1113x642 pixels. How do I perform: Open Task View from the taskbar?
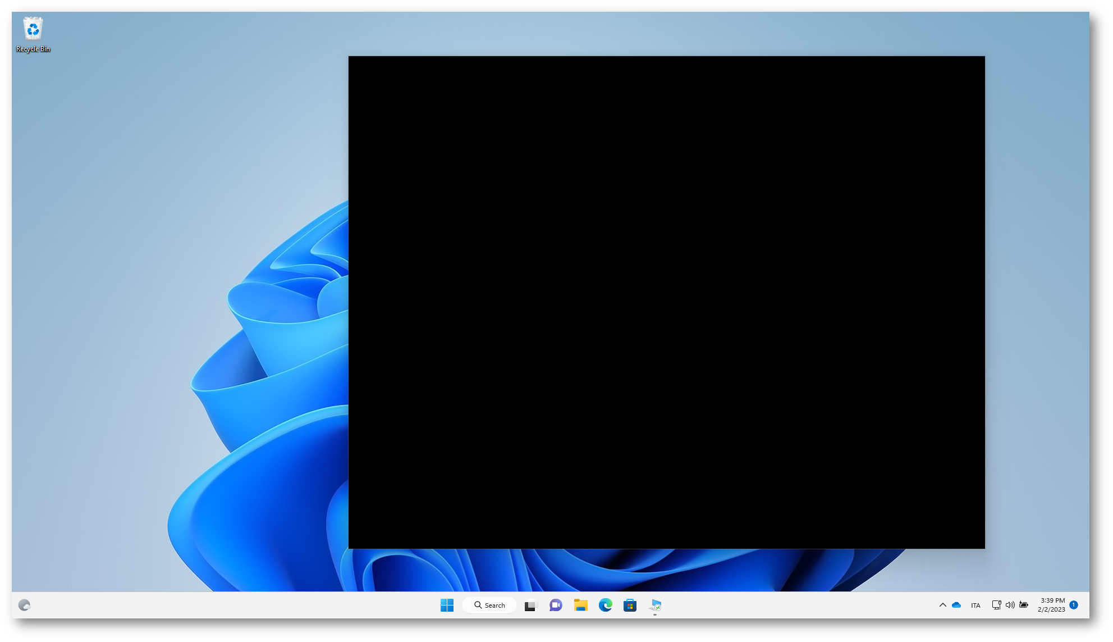pos(531,605)
